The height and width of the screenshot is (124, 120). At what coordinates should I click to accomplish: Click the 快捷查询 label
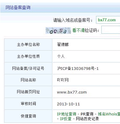click(x=28, y=116)
